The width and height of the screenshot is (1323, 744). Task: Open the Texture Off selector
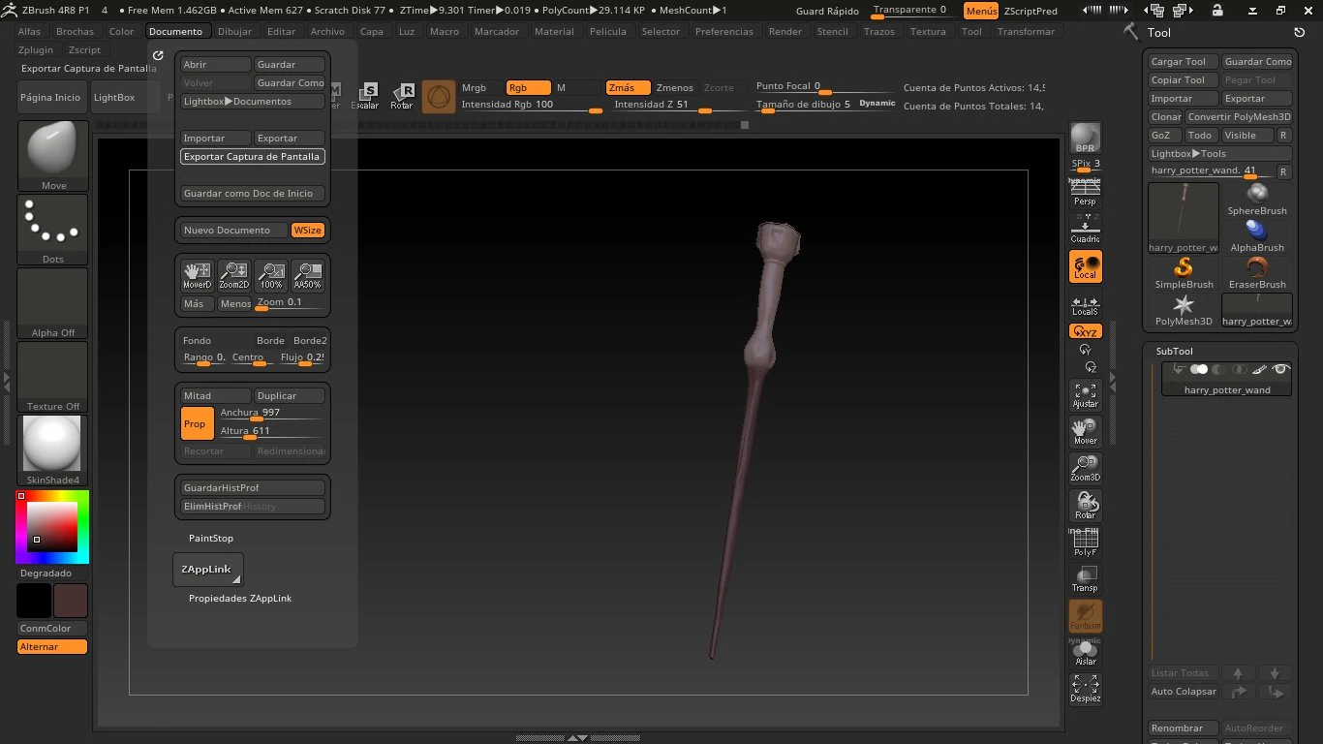tap(53, 377)
